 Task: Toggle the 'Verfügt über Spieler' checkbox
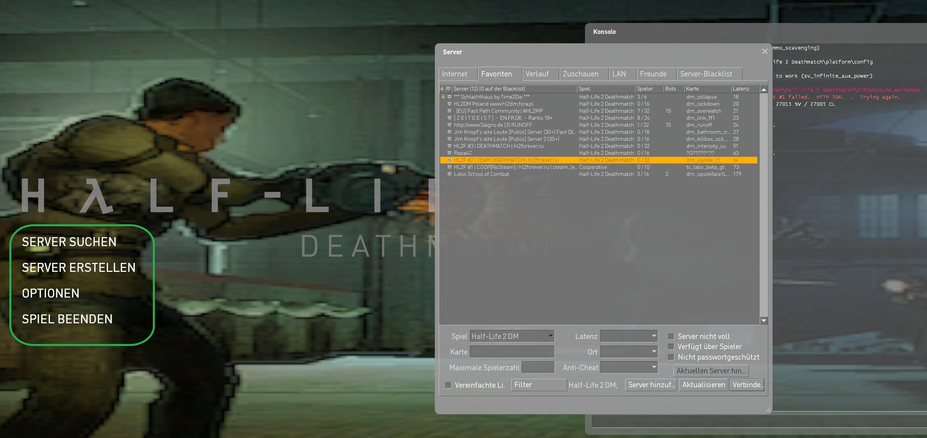(x=671, y=346)
